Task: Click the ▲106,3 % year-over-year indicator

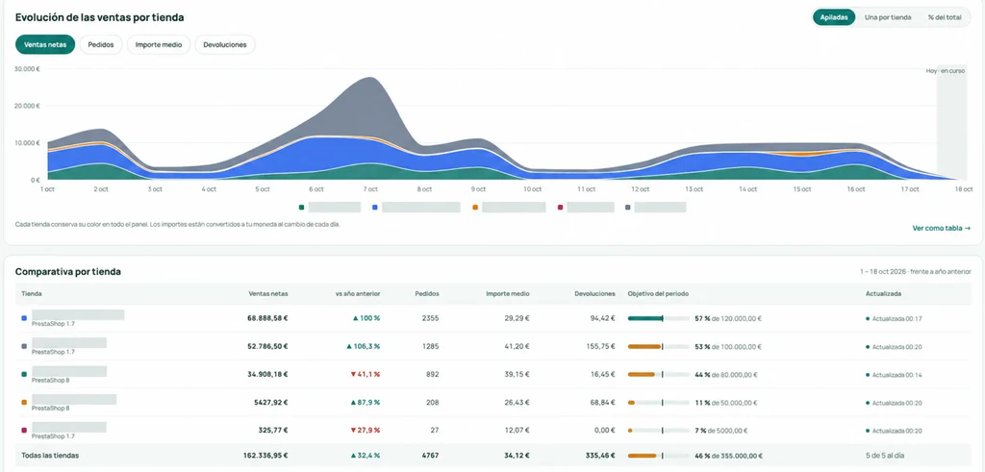Action: click(x=363, y=346)
